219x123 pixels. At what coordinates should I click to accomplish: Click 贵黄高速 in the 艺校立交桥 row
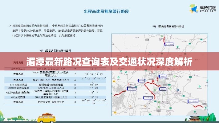[x=18, y=102]
